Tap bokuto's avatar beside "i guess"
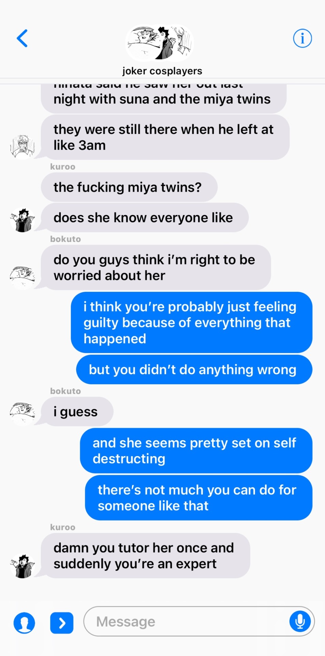The width and height of the screenshot is (325, 656). pos(23,413)
